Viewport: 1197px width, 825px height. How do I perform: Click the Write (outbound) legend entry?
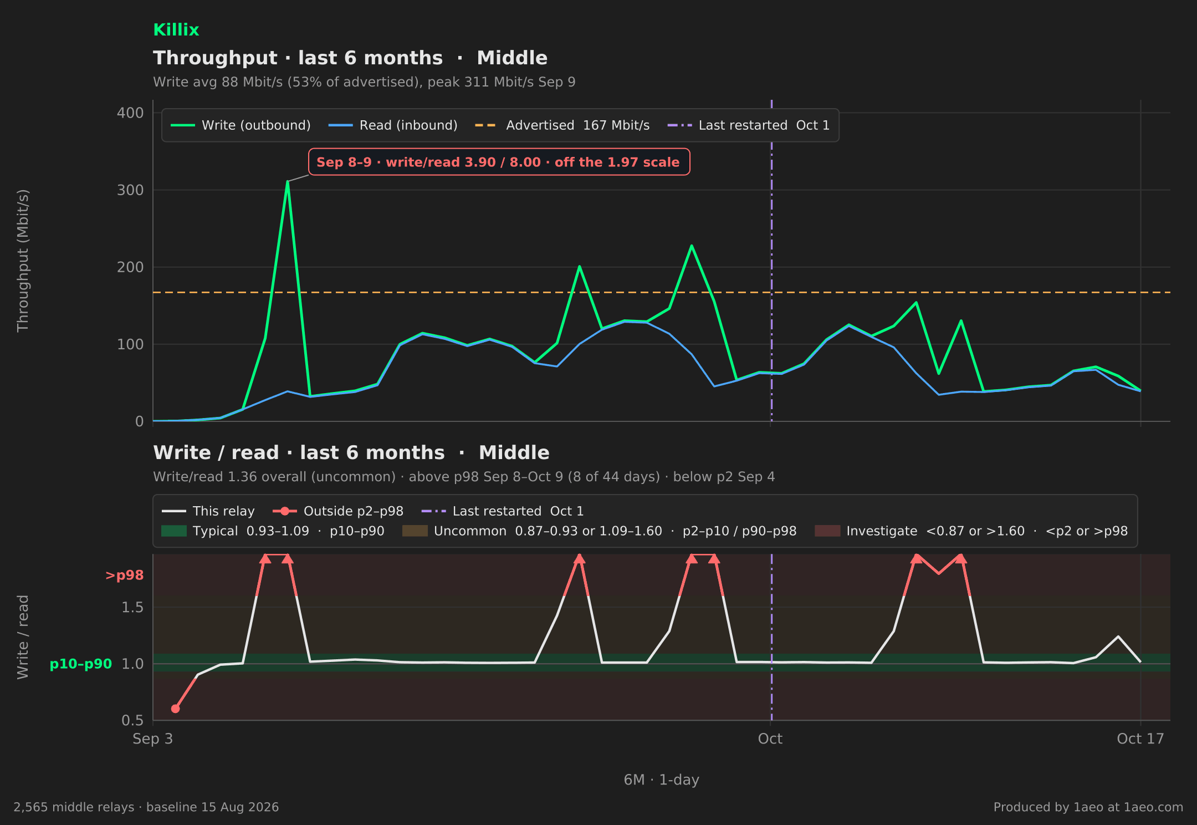pos(241,125)
